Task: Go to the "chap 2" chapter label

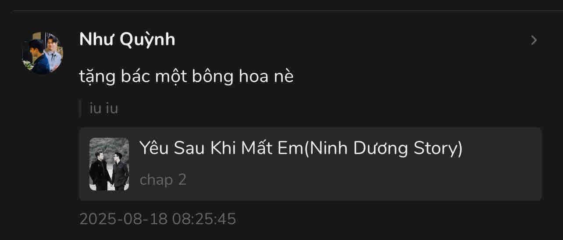Action: click(163, 180)
